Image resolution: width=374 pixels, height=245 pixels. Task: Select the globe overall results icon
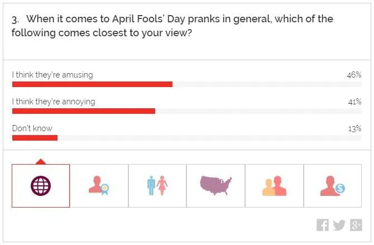click(x=41, y=186)
